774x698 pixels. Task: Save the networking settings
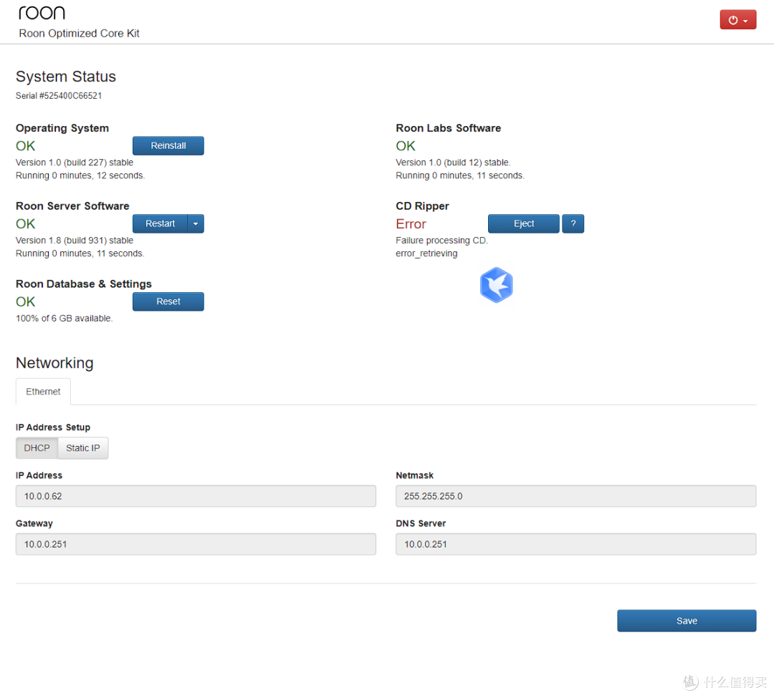tap(686, 621)
